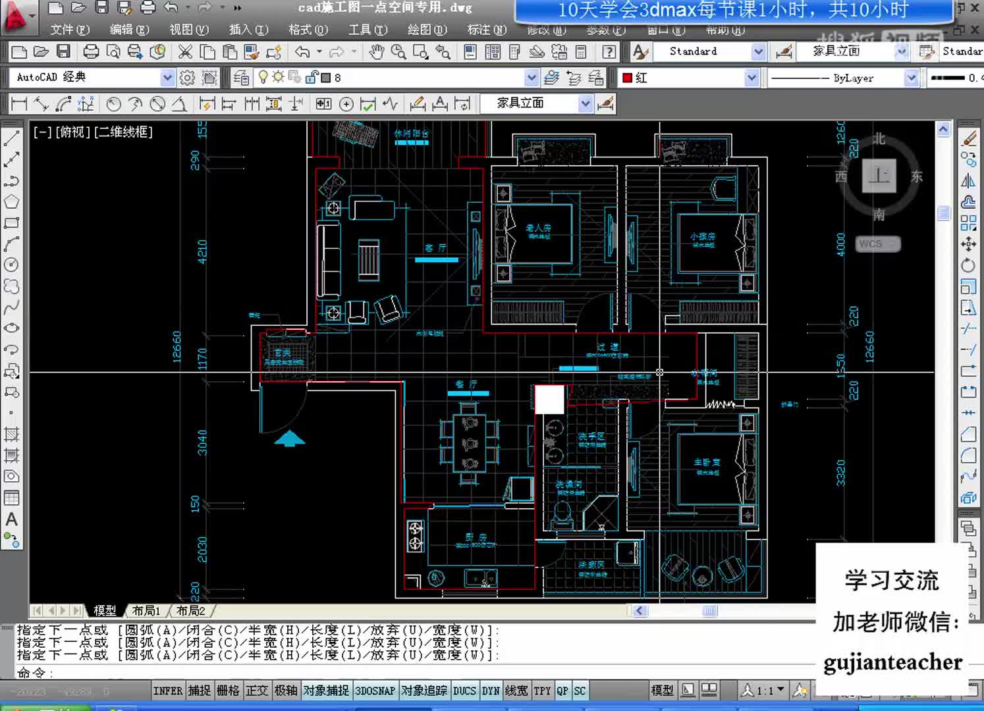Open the layer control dropdown showing layer 8
Screen dimensions: 984x711
point(531,78)
